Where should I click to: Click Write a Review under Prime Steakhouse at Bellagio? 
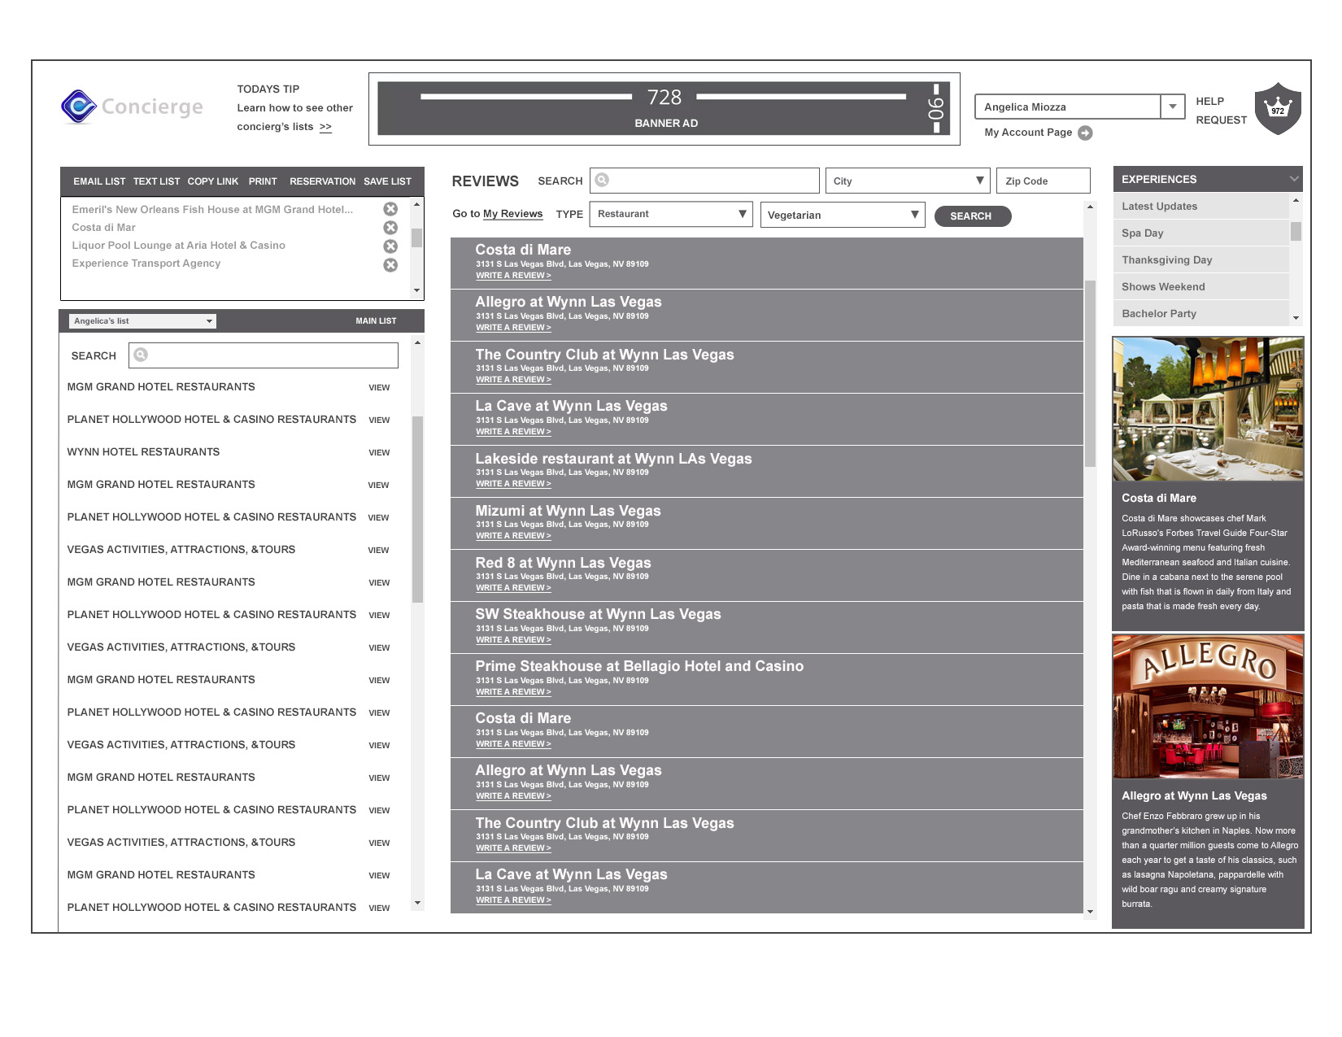513,692
